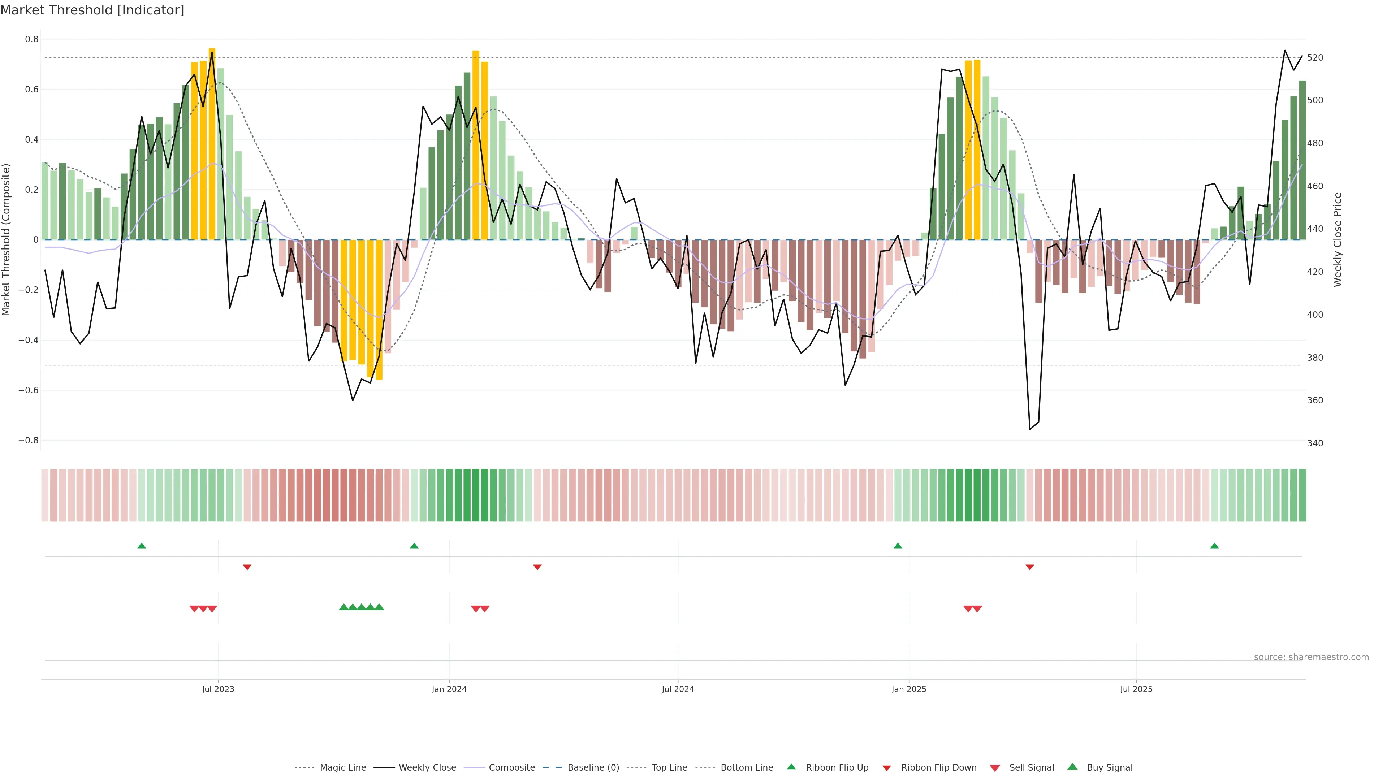Screen dimensions: 1387x780
Task: Click ribbon flip-down marker just after Jul 2023
Action: (x=247, y=567)
